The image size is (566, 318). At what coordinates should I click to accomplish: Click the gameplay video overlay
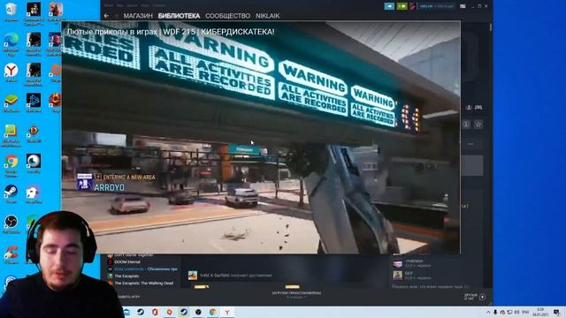[x=261, y=138]
